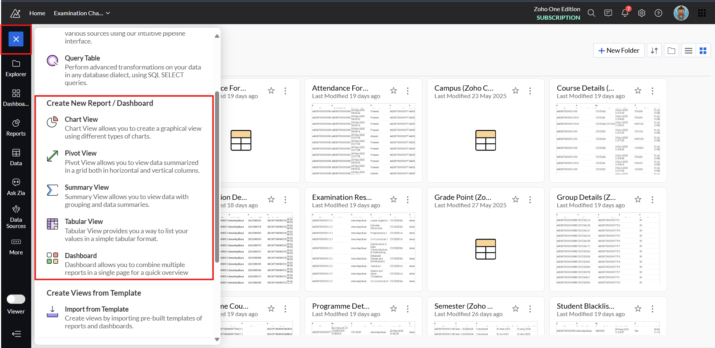The image size is (715, 348).
Task: Open the Campus table thumbnail
Action: click(x=485, y=140)
